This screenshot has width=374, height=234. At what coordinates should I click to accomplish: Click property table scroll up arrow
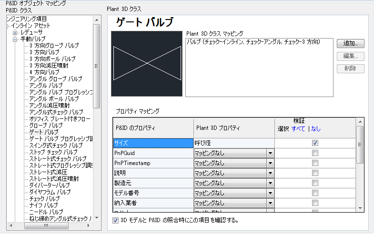pyautogui.click(x=360, y=122)
